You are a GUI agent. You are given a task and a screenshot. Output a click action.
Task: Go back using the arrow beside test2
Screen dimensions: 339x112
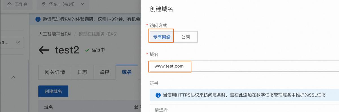(44, 50)
